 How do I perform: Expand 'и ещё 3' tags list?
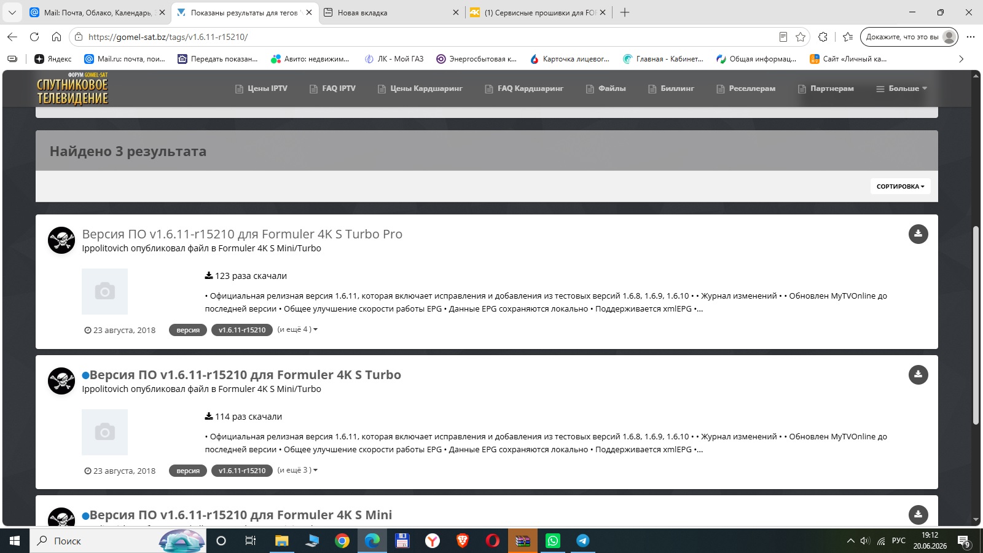297,470
